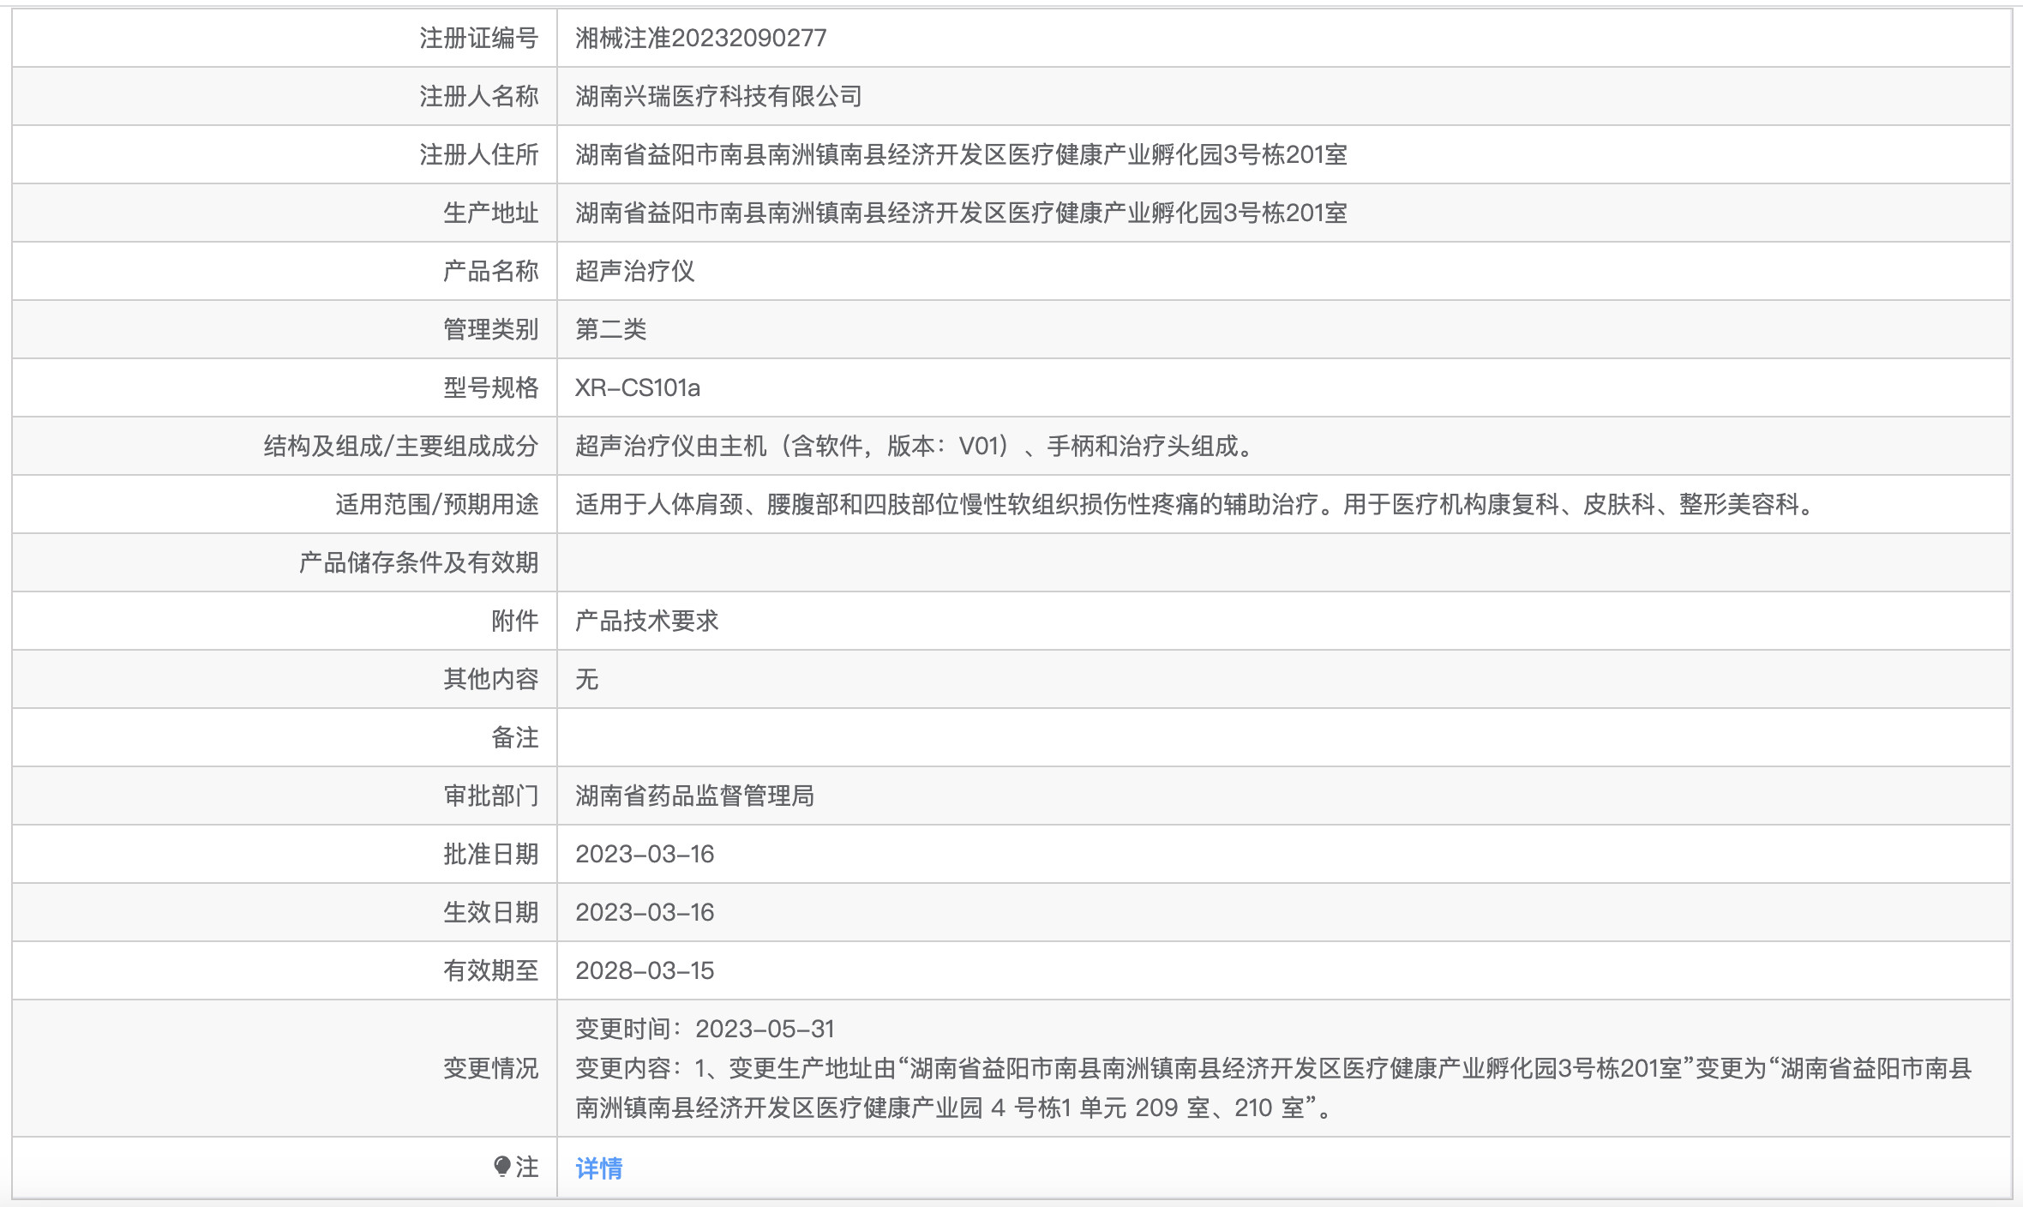This screenshot has height=1207, width=2023.
Task: Click the 其他内容 label
Action: click(490, 679)
